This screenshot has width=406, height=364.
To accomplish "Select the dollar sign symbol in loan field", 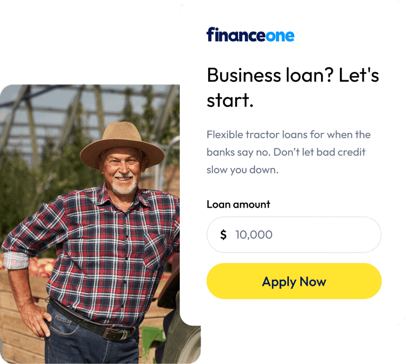I will 224,234.
